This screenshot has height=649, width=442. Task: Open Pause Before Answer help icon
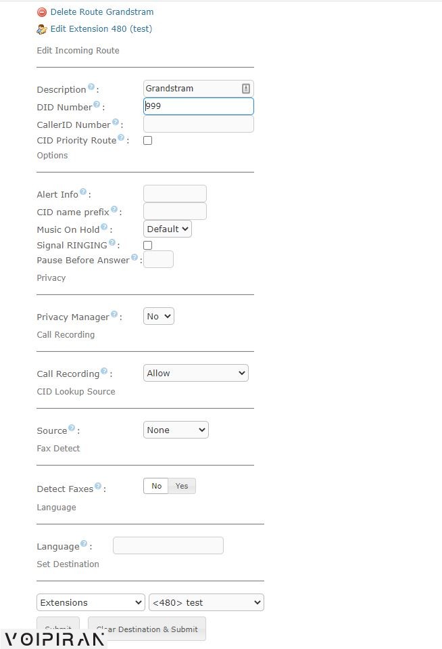(x=134, y=257)
